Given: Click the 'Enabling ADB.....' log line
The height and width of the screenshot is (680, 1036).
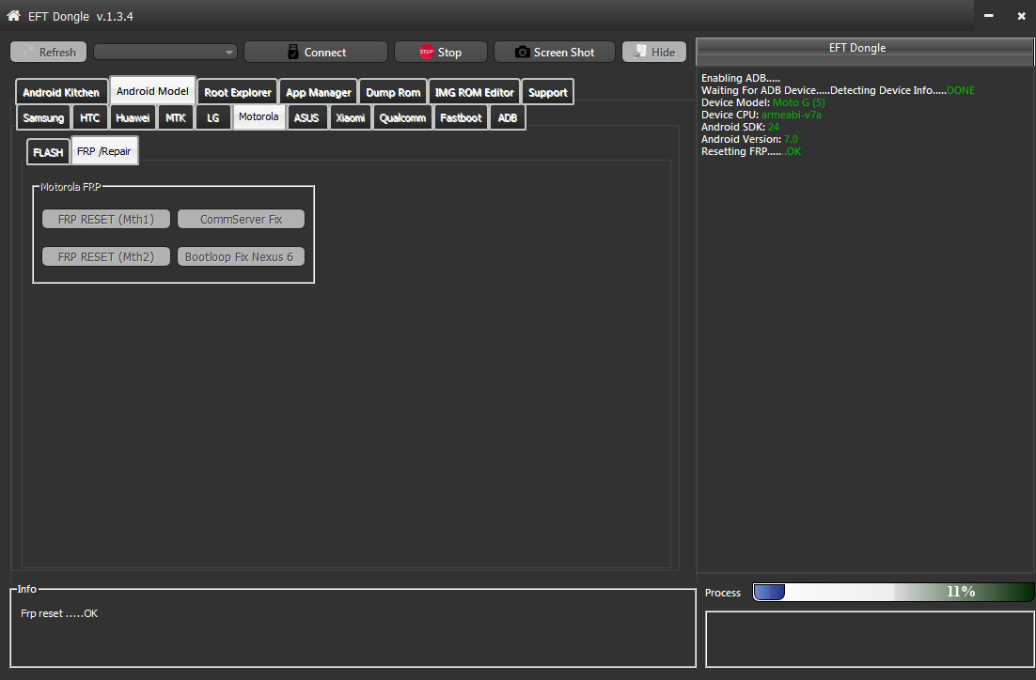Looking at the screenshot, I should [x=741, y=78].
